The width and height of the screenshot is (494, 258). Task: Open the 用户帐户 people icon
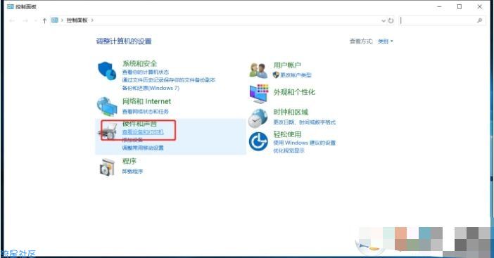tap(258, 70)
